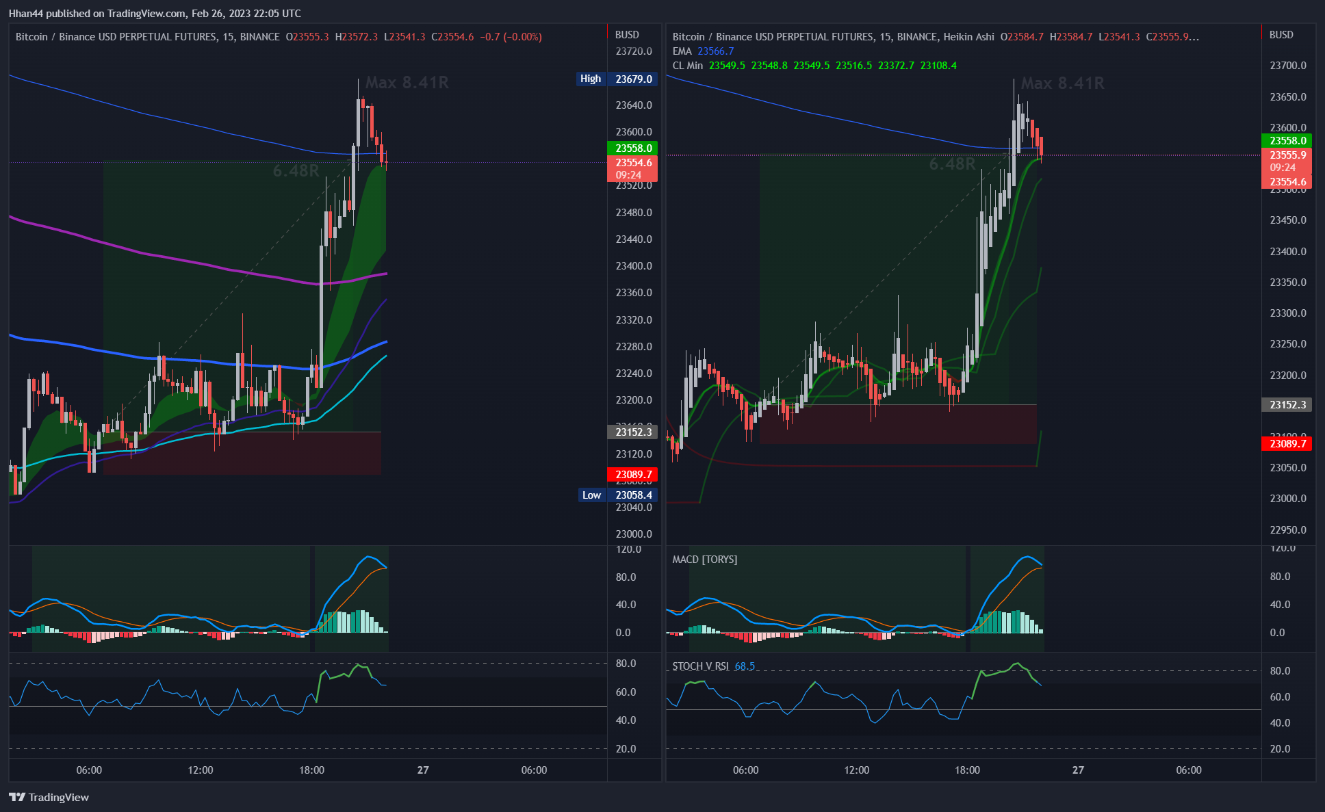Select the left chart's Bitcoin Binance perpetual futures title
This screenshot has width=1325, height=812.
coord(147,37)
